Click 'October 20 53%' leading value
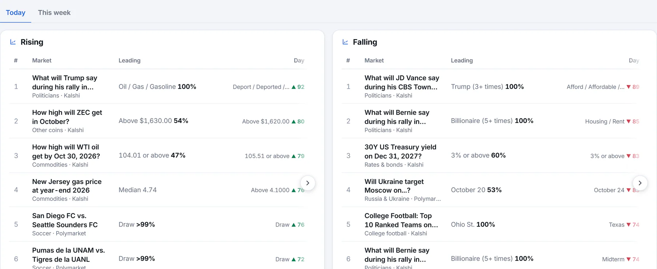Screen dimensions: 657x269 [x=476, y=190]
